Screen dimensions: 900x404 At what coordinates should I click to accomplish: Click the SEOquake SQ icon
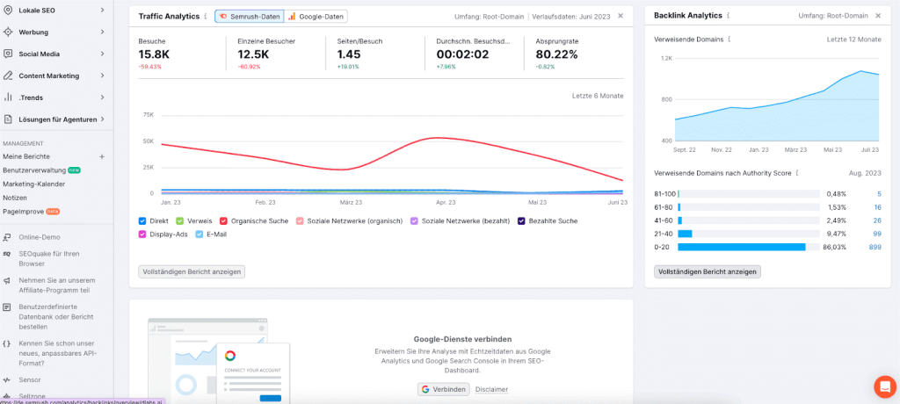point(7,253)
